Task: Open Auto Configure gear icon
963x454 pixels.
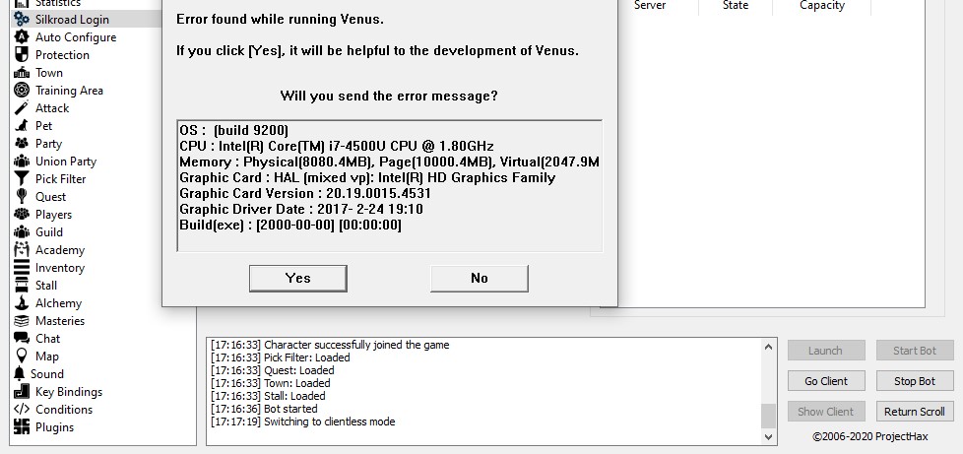Action: (22, 37)
